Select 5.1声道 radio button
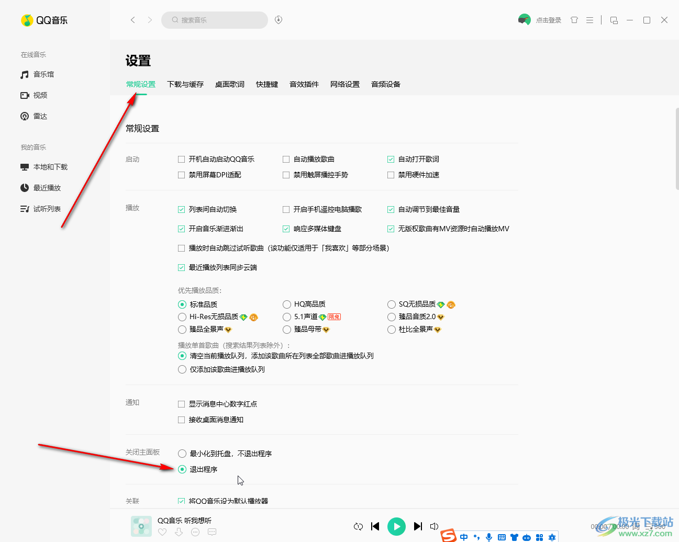 287,317
